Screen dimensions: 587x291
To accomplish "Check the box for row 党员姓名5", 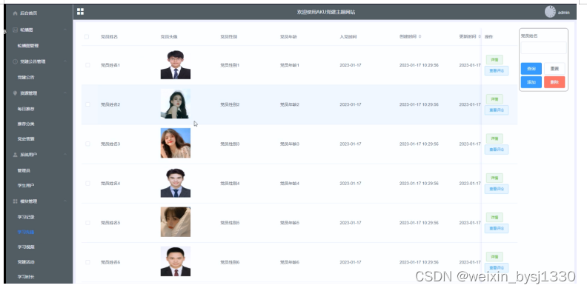I will click(x=87, y=223).
